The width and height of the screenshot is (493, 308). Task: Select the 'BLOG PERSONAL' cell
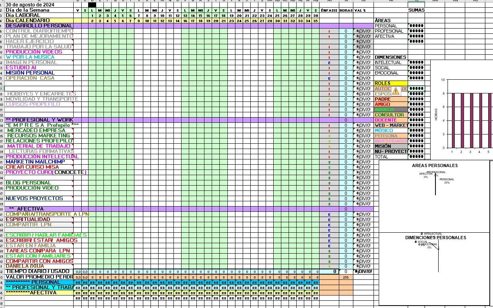pyautogui.click(x=28, y=183)
